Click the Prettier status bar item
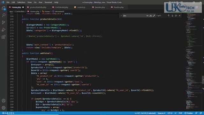 tap(189, 113)
